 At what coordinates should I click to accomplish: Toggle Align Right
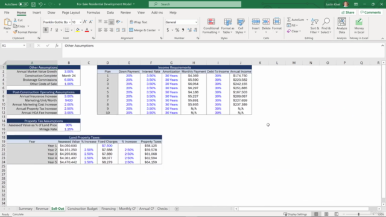(111, 30)
